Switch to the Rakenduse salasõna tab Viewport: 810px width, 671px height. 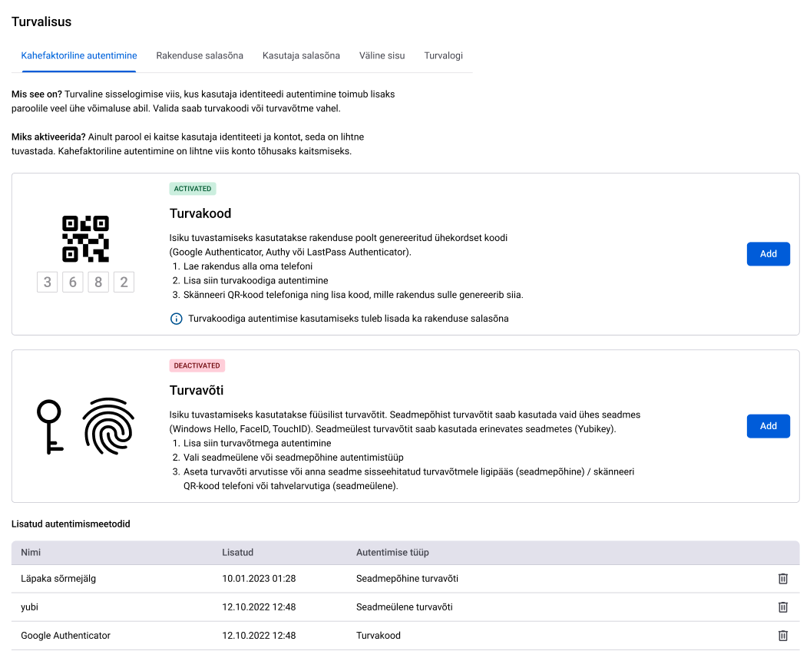pos(200,56)
